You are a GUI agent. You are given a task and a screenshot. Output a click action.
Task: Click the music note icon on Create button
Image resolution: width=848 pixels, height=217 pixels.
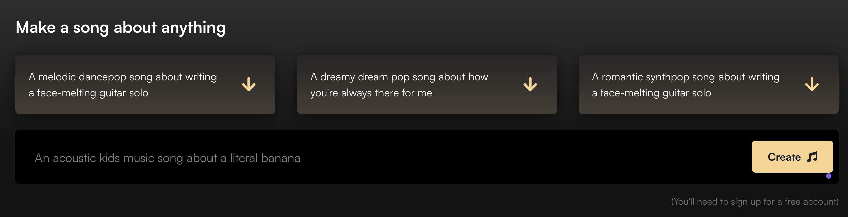812,157
